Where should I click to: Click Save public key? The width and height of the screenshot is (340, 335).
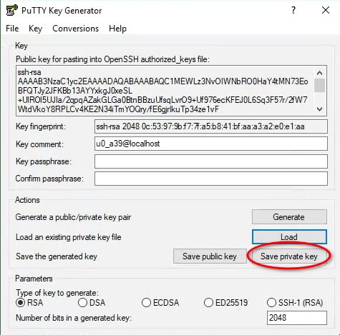tap(210, 256)
